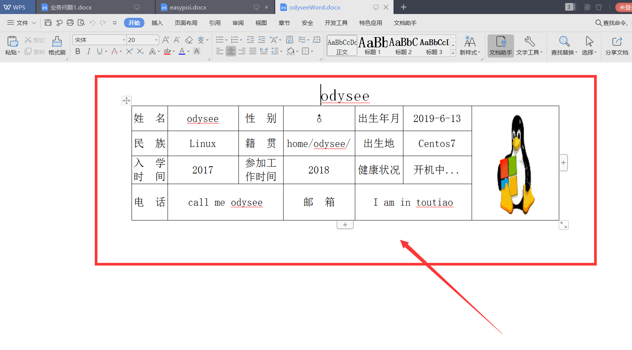The height and width of the screenshot is (350, 632).
Task: Open the 文档助手 panel
Action: pos(500,45)
